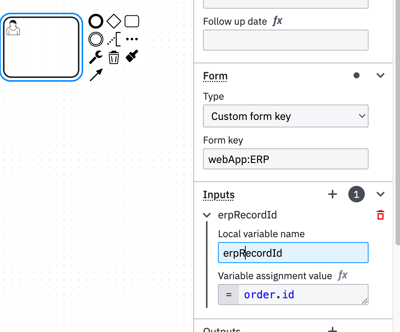Screen dimensions: 400x332
Task: Activate the connect arrow tool
Action: coord(96,75)
